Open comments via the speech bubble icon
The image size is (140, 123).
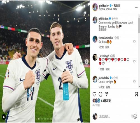(x=101, y=94)
